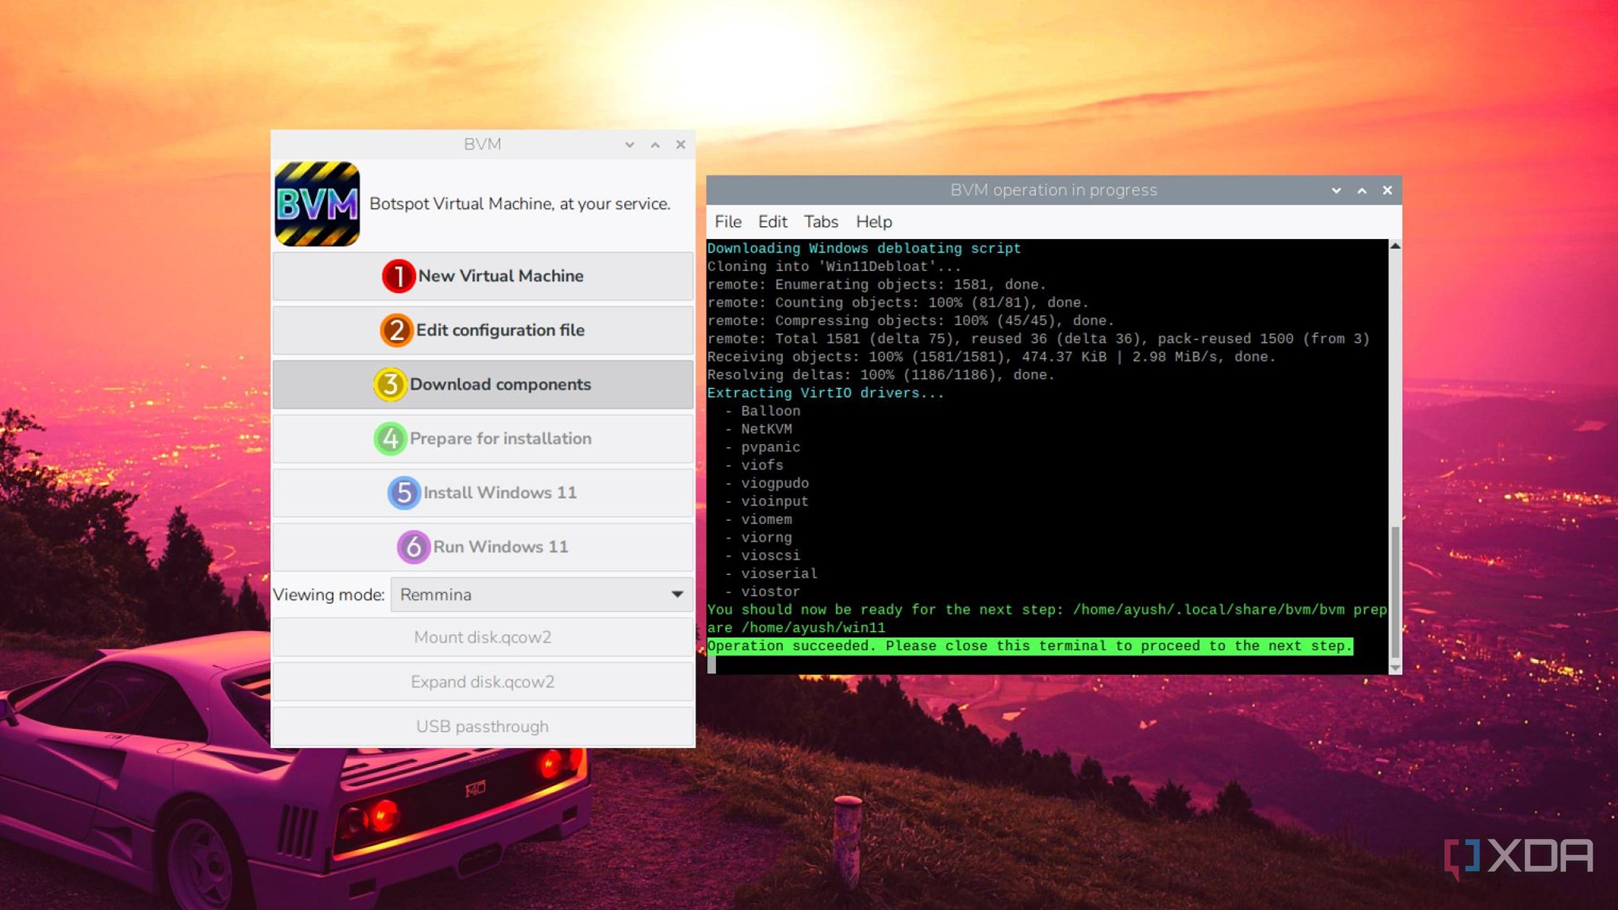Image resolution: width=1618 pixels, height=910 pixels.
Task: Click the yellow number 3 icon
Action: tap(390, 384)
